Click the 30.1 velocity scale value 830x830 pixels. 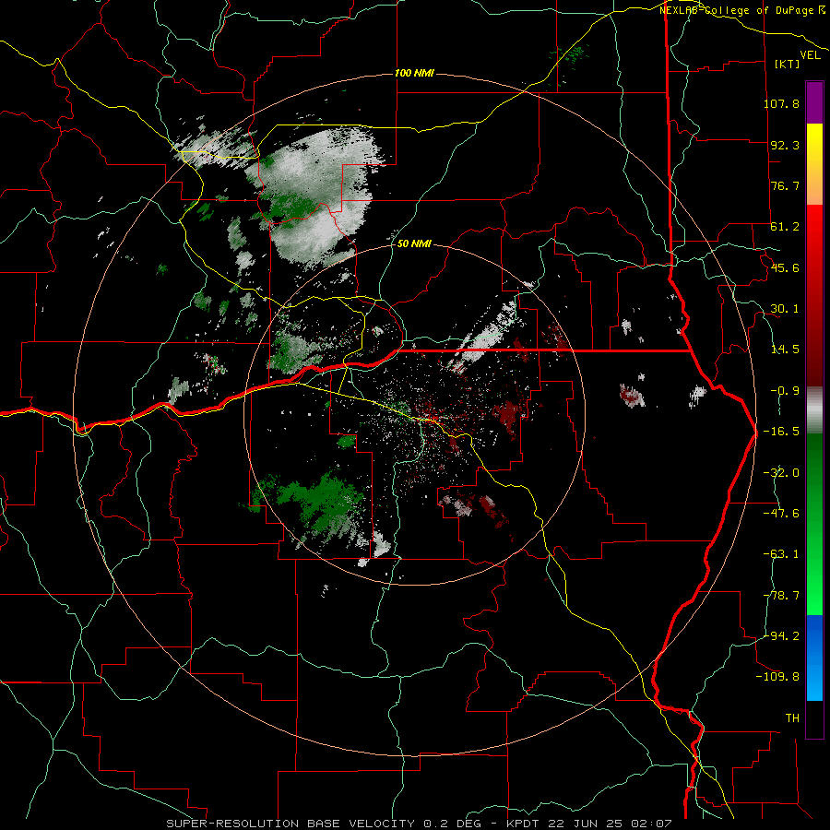pyautogui.click(x=785, y=309)
